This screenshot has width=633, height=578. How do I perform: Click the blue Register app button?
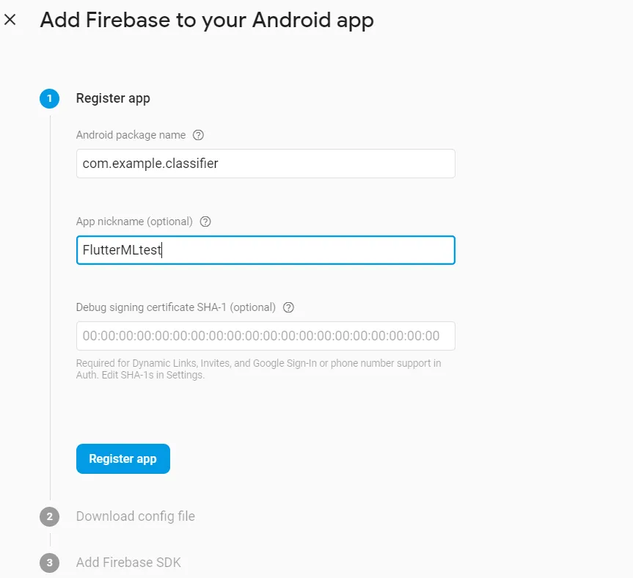tap(123, 458)
